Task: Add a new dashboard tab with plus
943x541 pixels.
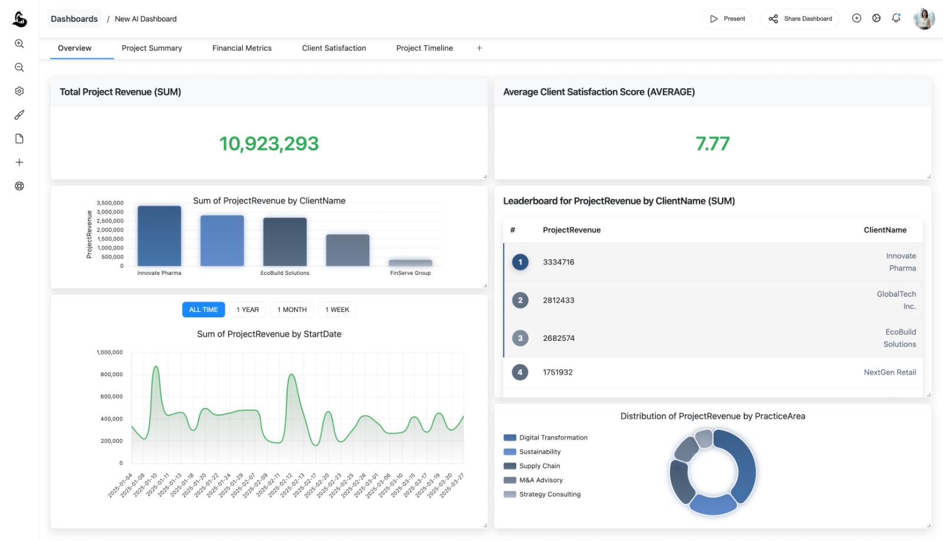Action: (479, 48)
